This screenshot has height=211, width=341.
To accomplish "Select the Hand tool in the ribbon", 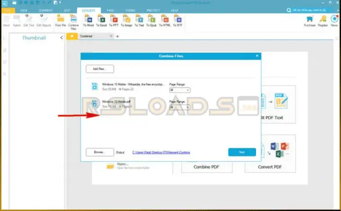I will pyautogui.click(x=6, y=21).
